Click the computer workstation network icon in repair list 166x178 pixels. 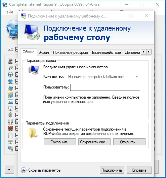point(10,149)
